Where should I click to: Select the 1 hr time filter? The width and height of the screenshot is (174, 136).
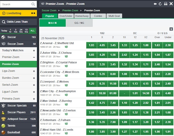click(x=10, y=30)
